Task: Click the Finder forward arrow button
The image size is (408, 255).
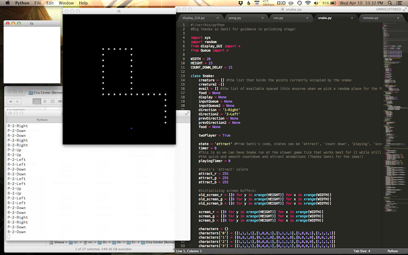Action: tap(18, 102)
